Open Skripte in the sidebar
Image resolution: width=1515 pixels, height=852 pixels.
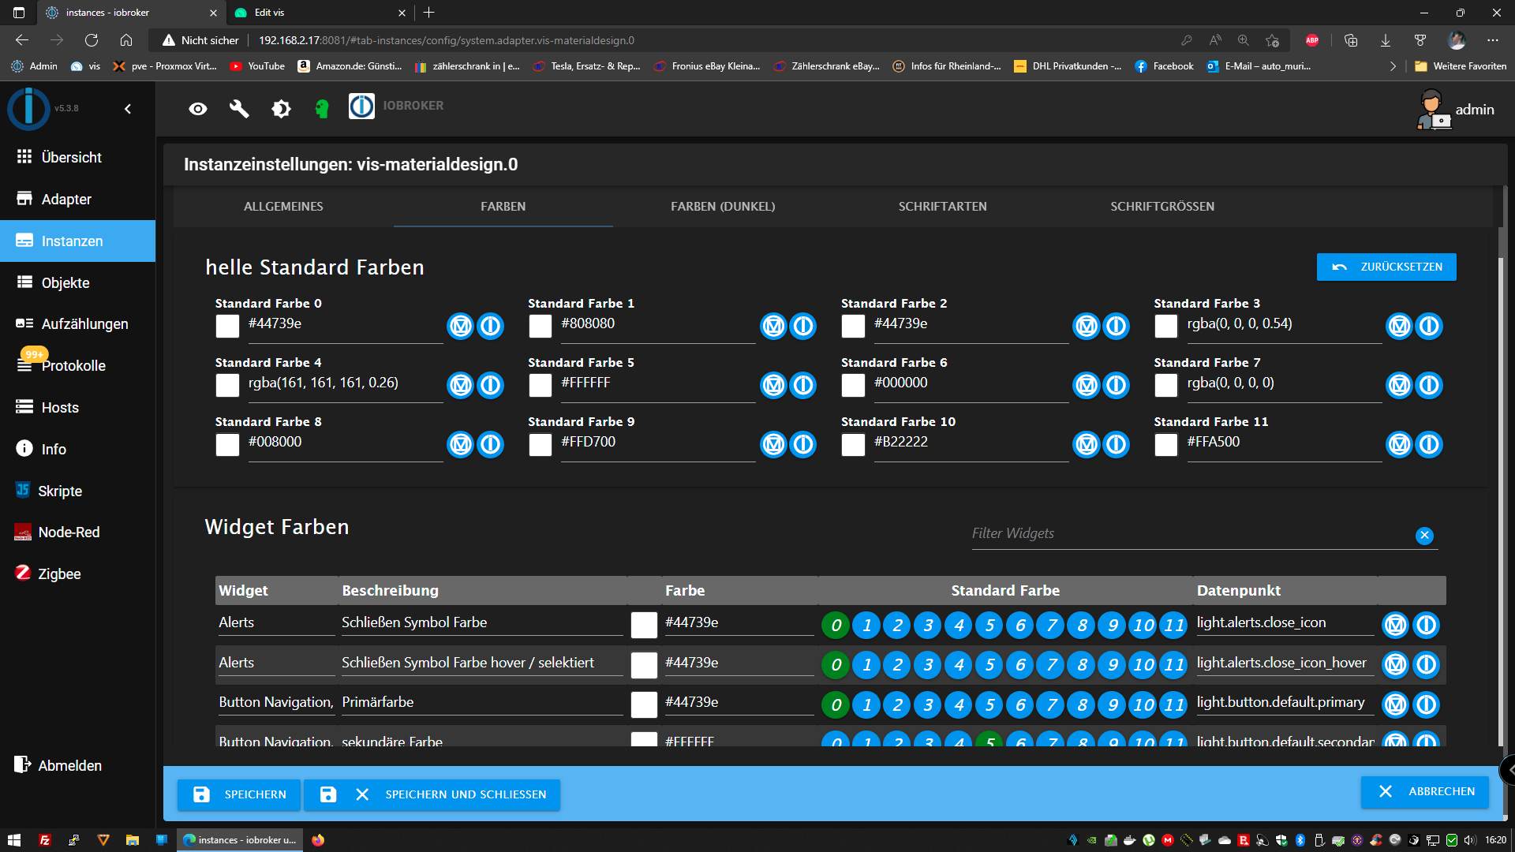point(60,491)
